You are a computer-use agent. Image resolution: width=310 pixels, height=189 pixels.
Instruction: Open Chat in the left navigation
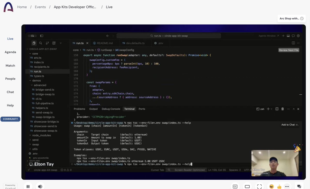tap(10, 92)
